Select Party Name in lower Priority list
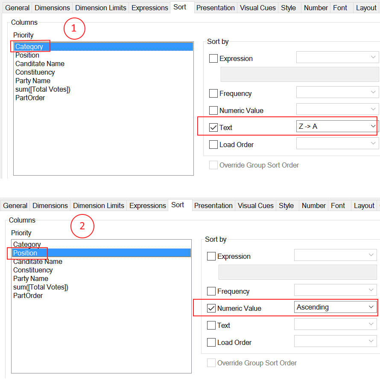The width and height of the screenshot is (380, 379). [x=31, y=279]
